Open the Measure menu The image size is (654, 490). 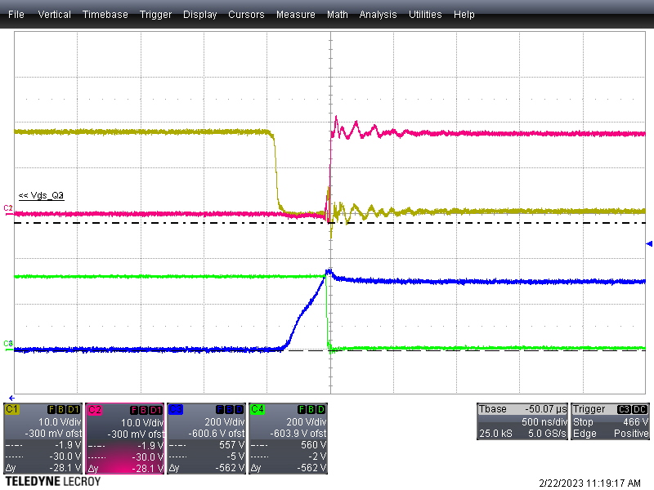click(295, 15)
